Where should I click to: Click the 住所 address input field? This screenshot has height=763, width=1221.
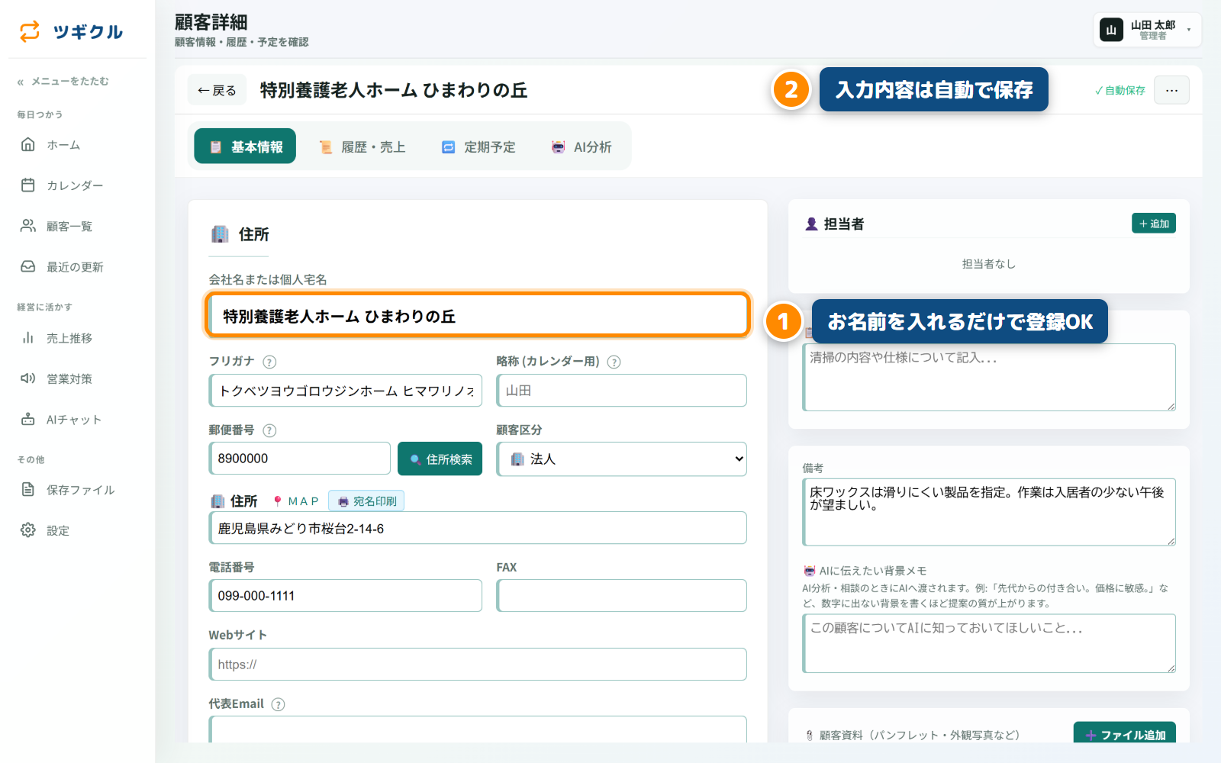point(478,528)
